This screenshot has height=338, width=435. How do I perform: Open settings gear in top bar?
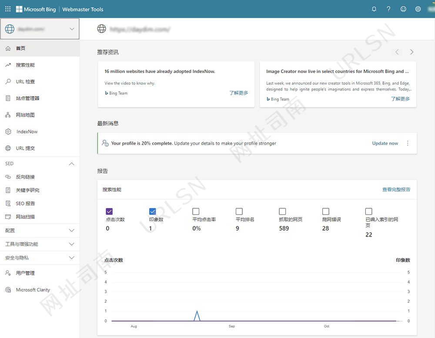click(x=418, y=9)
